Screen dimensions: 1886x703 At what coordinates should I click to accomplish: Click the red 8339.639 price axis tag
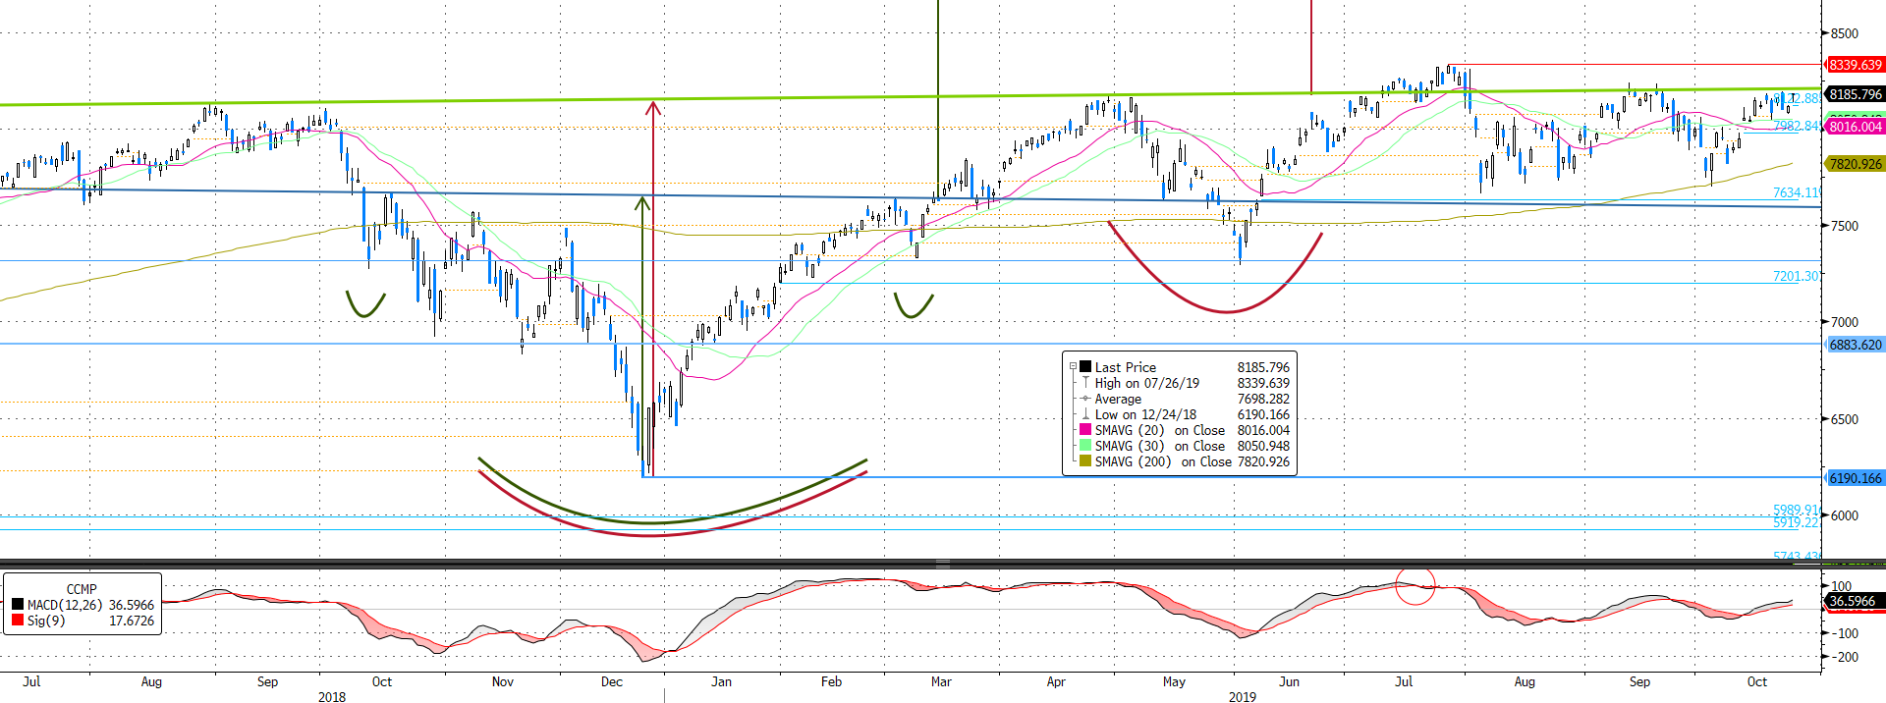[1855, 65]
